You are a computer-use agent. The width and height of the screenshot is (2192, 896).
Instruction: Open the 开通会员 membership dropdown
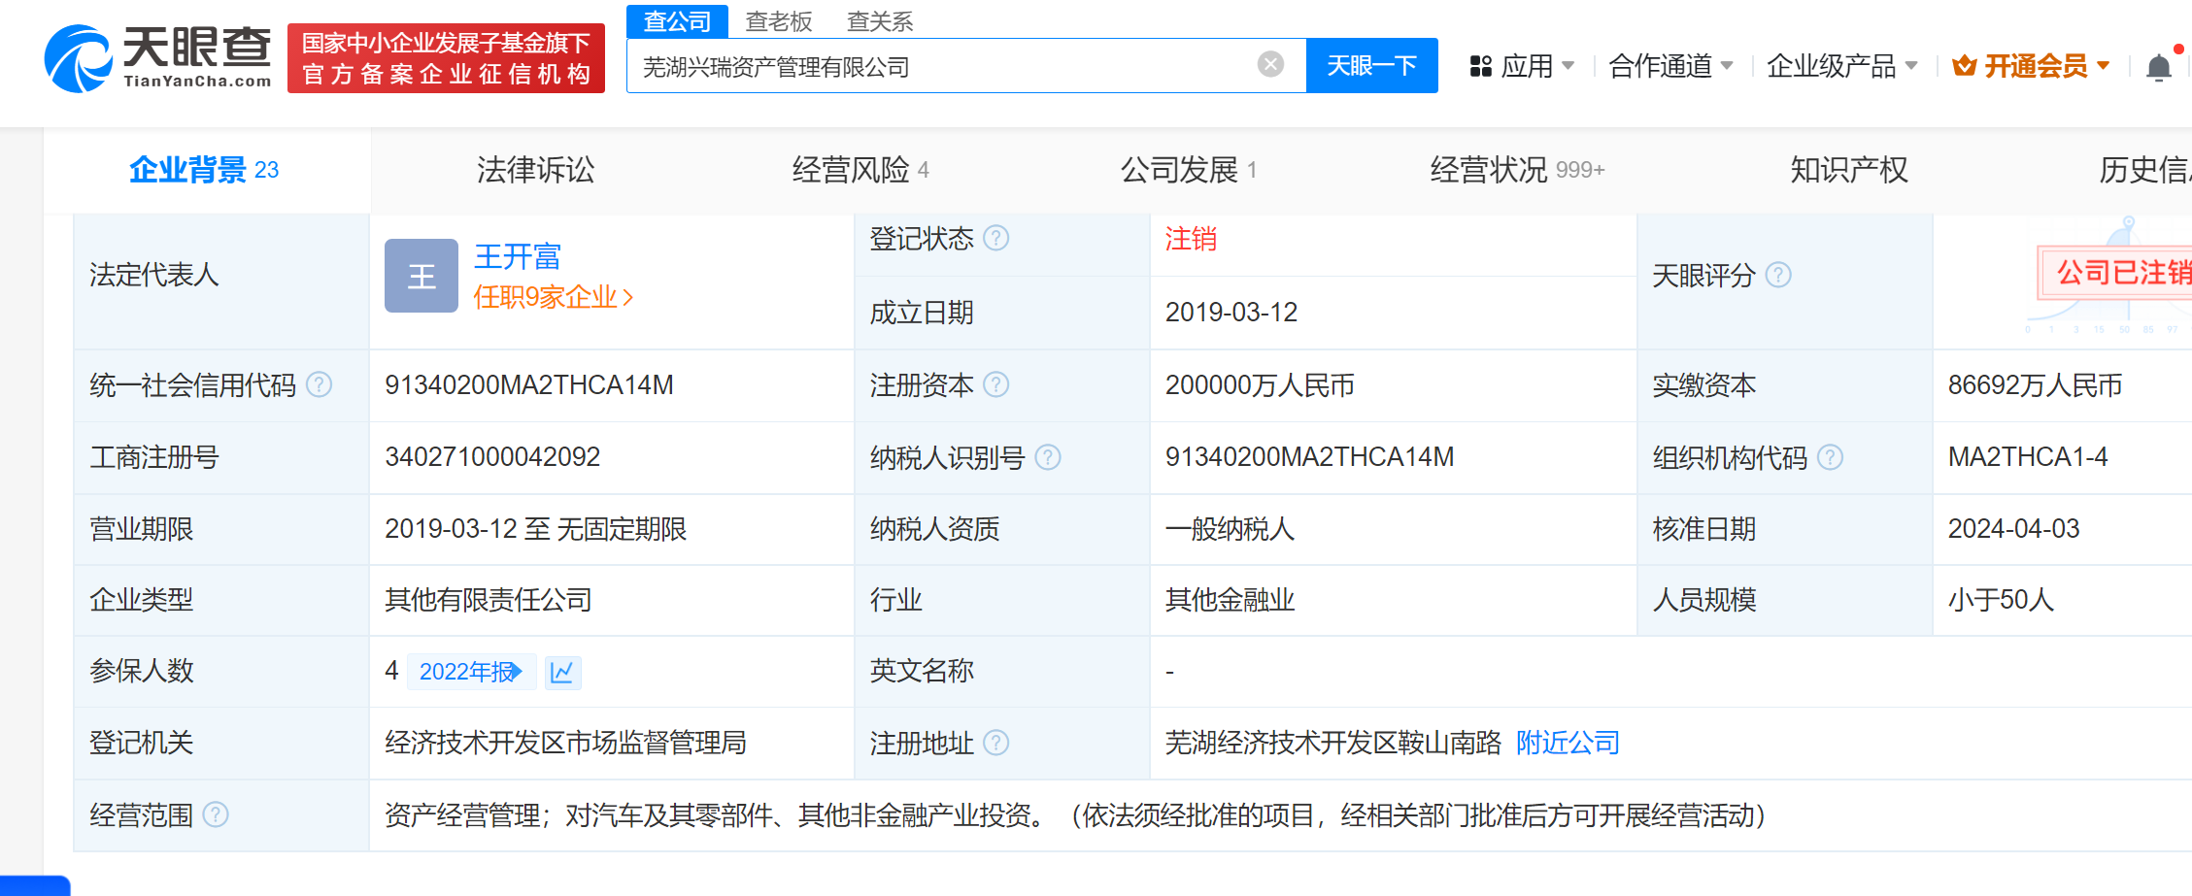pos(2032,66)
